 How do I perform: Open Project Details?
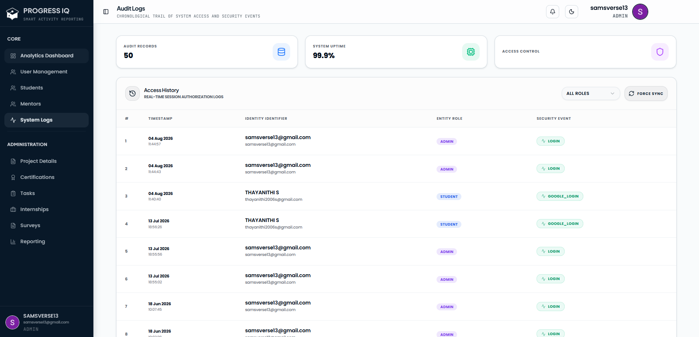pos(46,161)
